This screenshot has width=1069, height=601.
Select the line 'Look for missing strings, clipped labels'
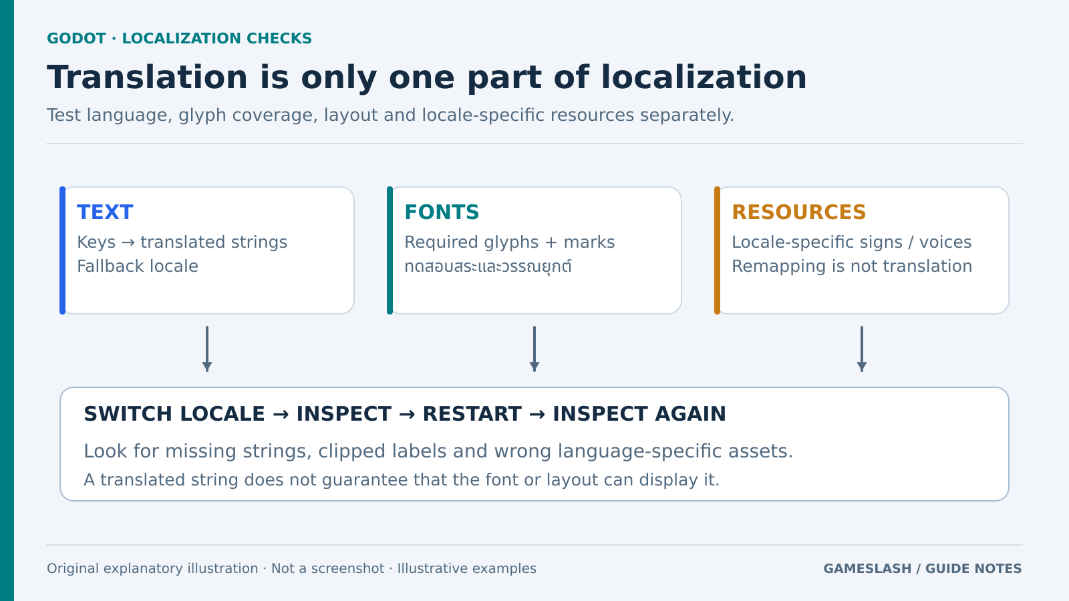click(x=438, y=451)
